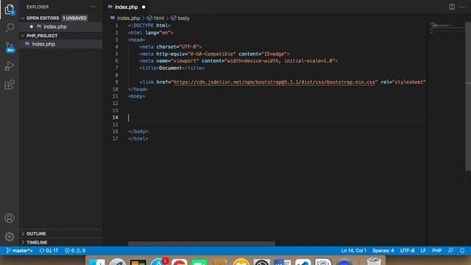Open notifications bell in status bar
Image resolution: width=471 pixels, height=265 pixels.
462,250
